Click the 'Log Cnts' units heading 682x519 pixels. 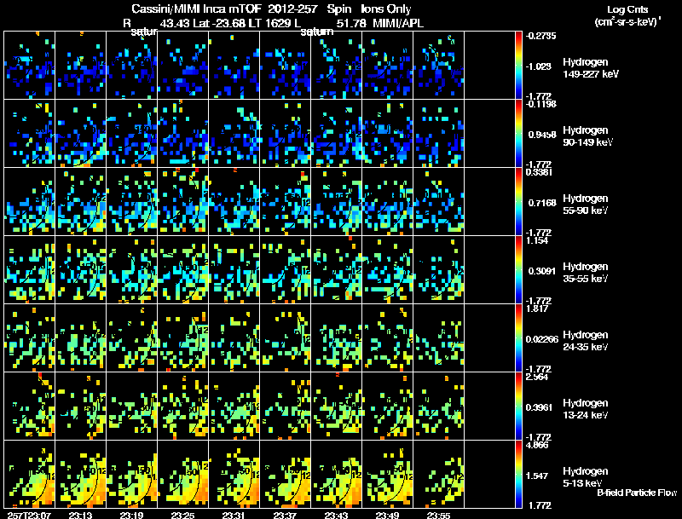627,9
